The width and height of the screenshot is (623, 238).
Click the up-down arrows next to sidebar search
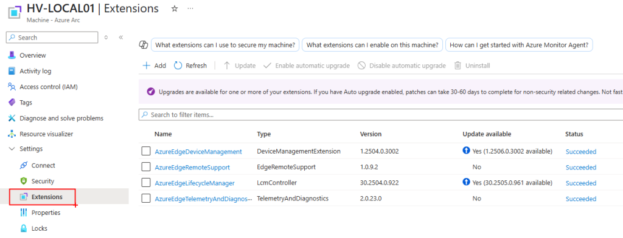click(106, 37)
